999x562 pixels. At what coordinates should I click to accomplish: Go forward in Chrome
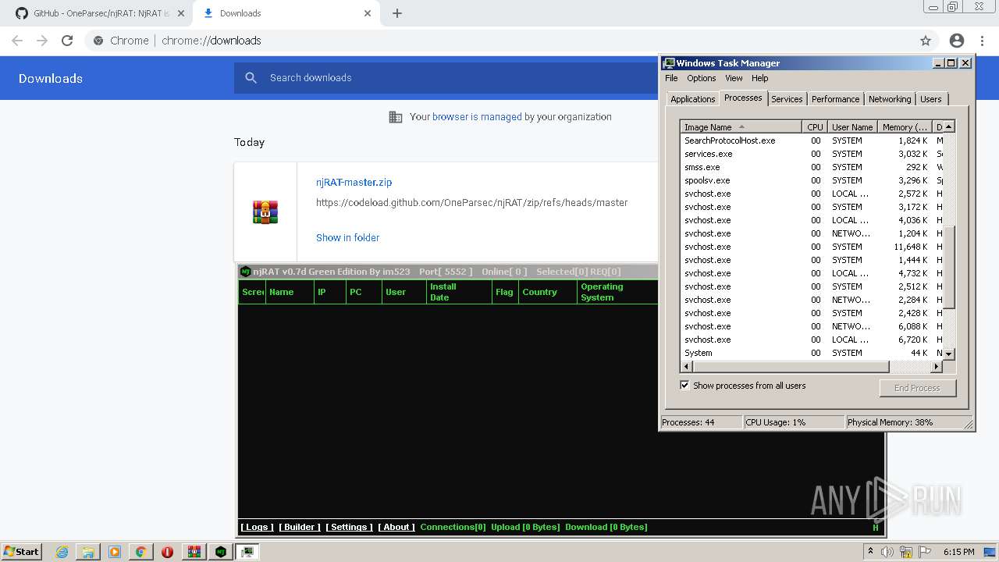coord(42,41)
